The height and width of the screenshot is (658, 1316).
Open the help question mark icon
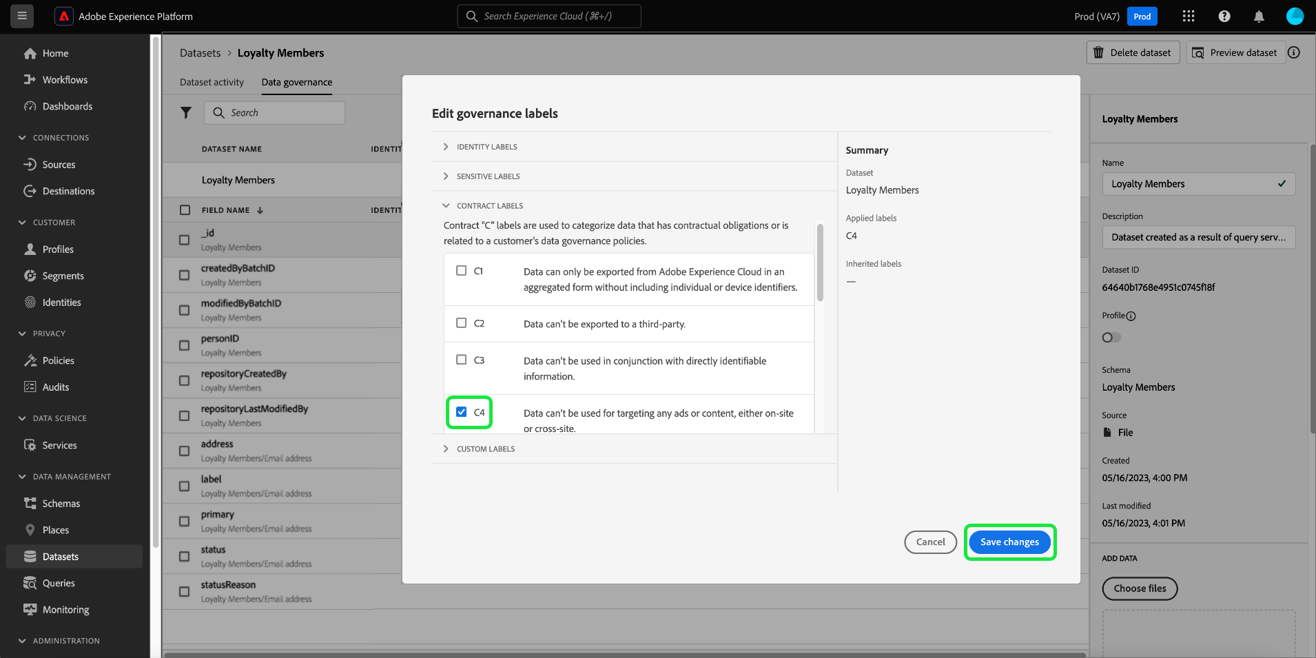coord(1224,17)
